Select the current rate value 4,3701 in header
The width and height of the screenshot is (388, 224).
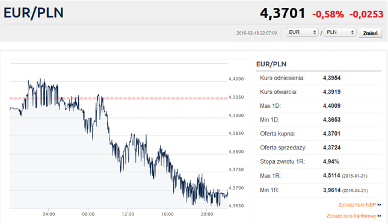283,13
